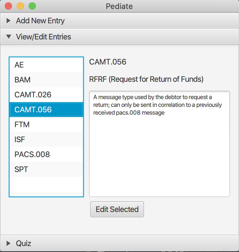
Task: Click the RFRF full name label
Action: [x=146, y=79]
